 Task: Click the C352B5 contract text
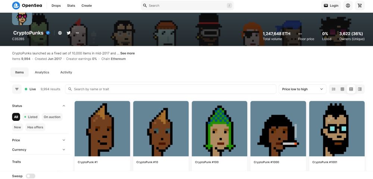tap(18, 39)
